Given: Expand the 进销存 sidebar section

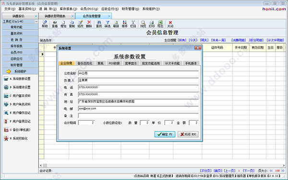Looking at the screenshot, I should (20, 40).
